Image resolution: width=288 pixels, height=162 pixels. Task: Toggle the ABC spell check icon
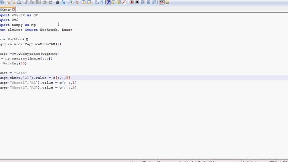click(162, 2)
